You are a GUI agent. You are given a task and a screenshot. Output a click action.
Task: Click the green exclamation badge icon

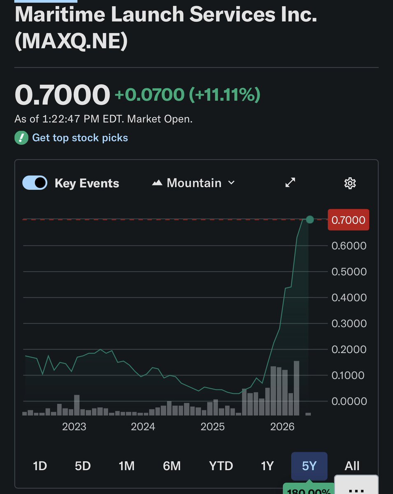21,137
